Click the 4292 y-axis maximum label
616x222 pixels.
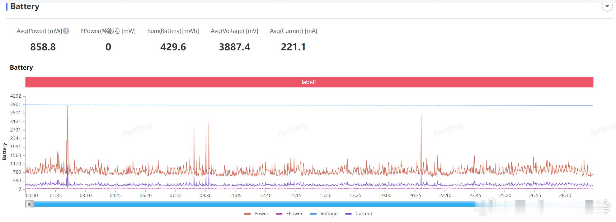(16, 96)
